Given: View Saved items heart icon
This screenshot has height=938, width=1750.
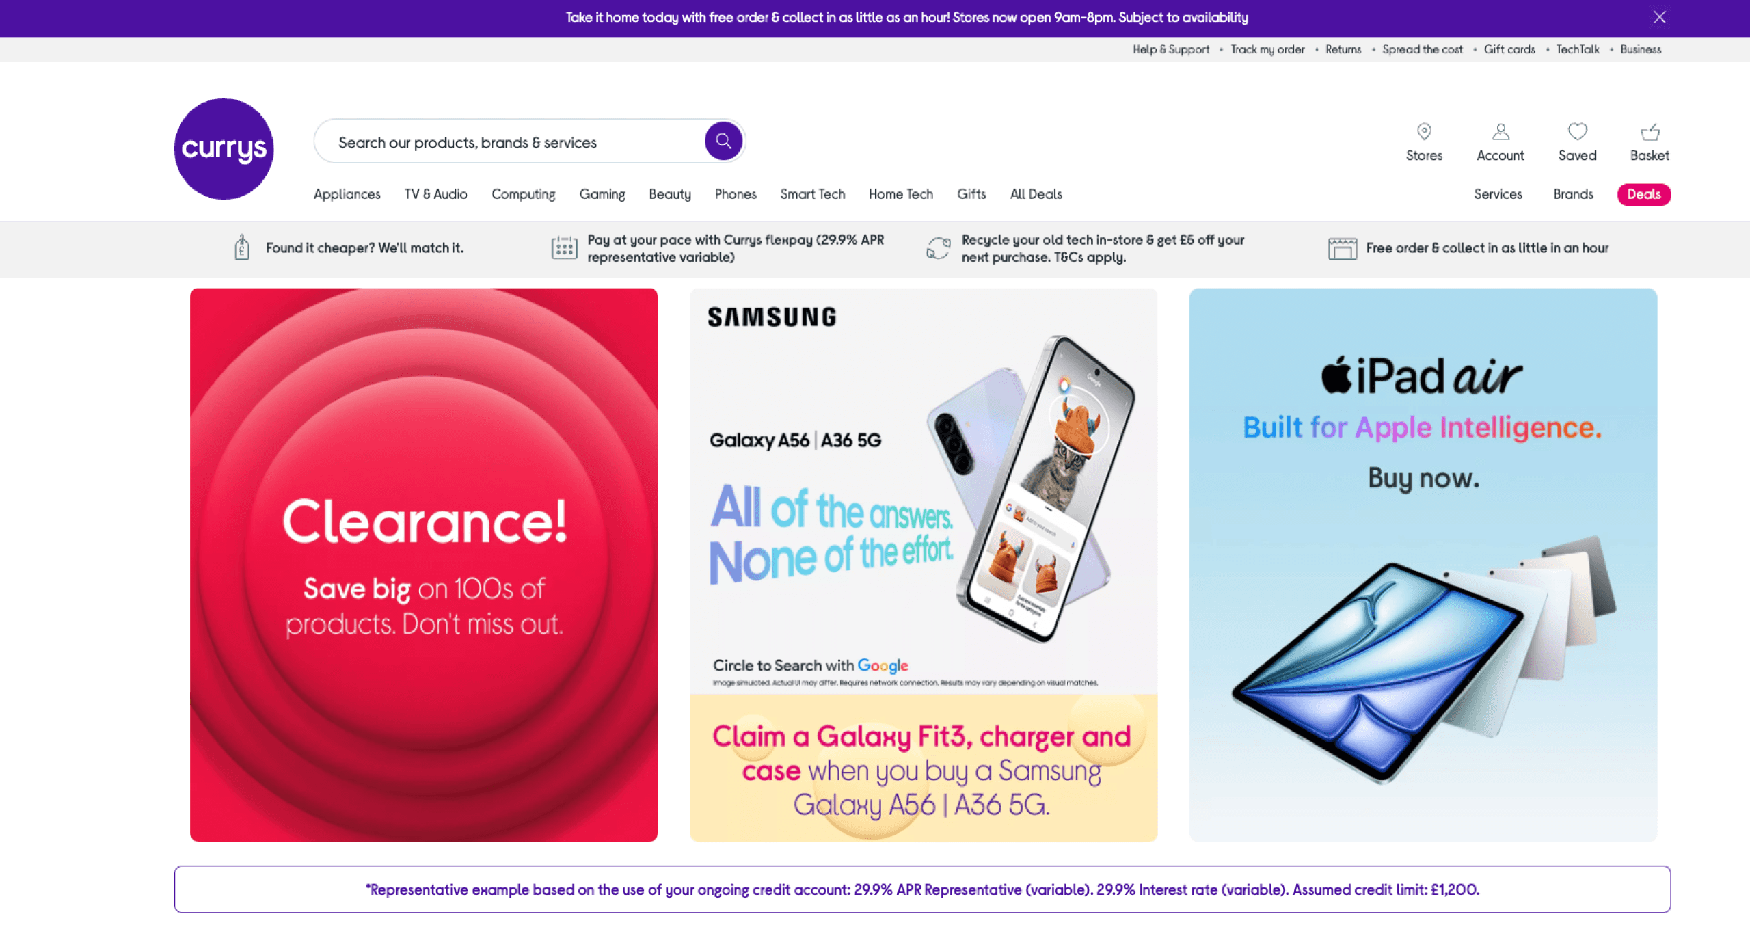Looking at the screenshot, I should click(1577, 131).
